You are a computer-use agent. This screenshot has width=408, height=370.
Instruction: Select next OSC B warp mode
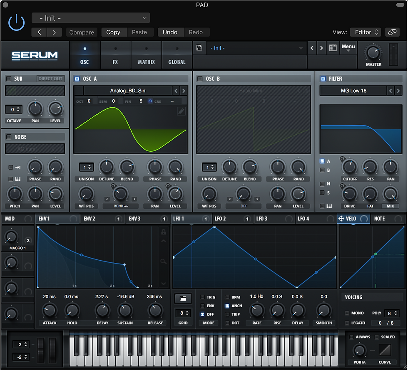(x=257, y=199)
